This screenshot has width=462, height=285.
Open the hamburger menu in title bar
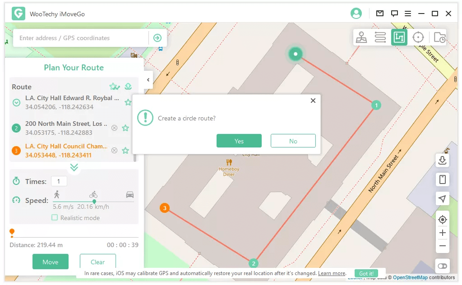[408, 14]
